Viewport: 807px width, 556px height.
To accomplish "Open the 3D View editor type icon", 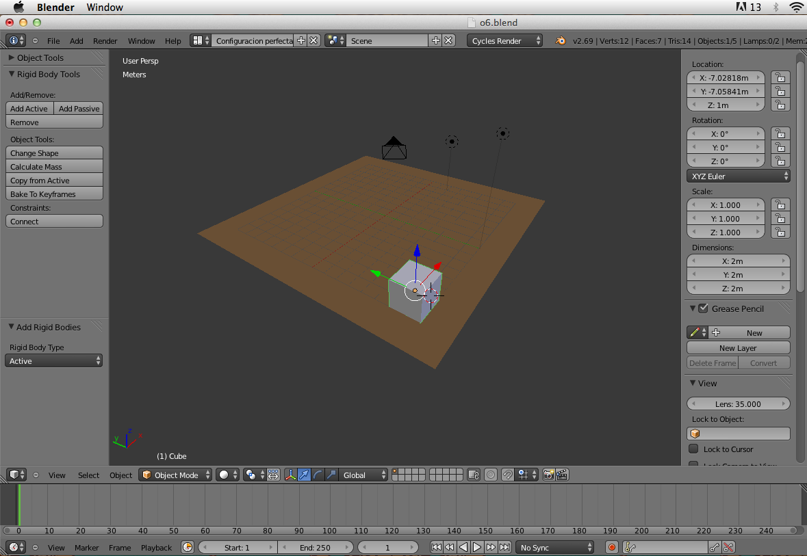I will coord(16,475).
